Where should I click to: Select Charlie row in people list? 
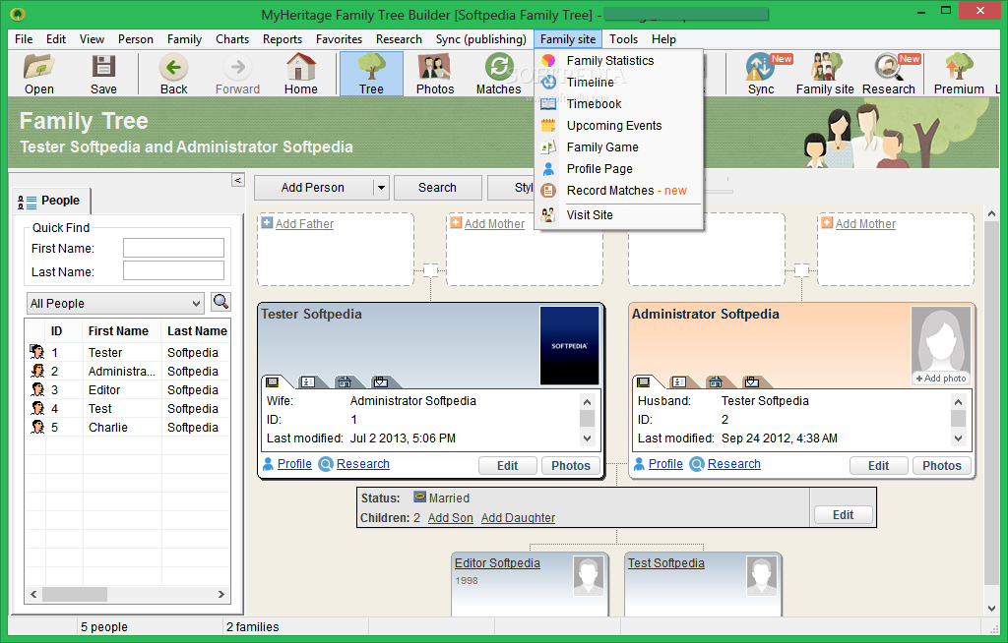pos(129,427)
